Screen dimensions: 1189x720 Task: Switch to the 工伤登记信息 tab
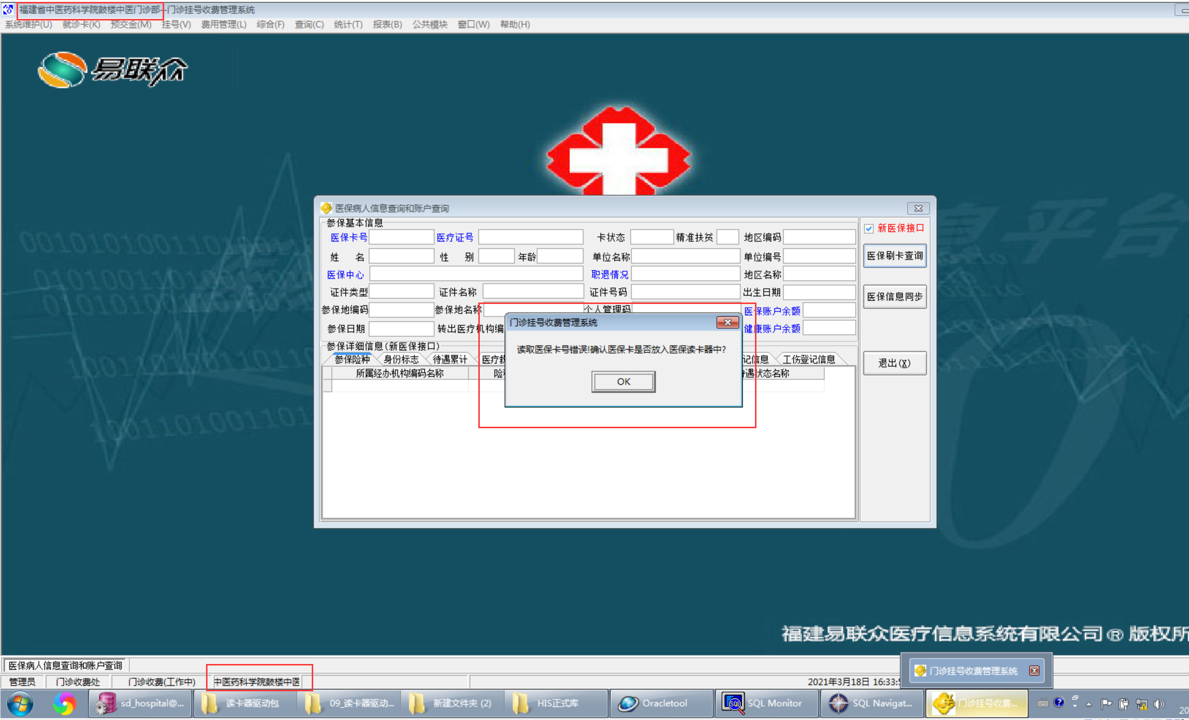click(x=808, y=360)
